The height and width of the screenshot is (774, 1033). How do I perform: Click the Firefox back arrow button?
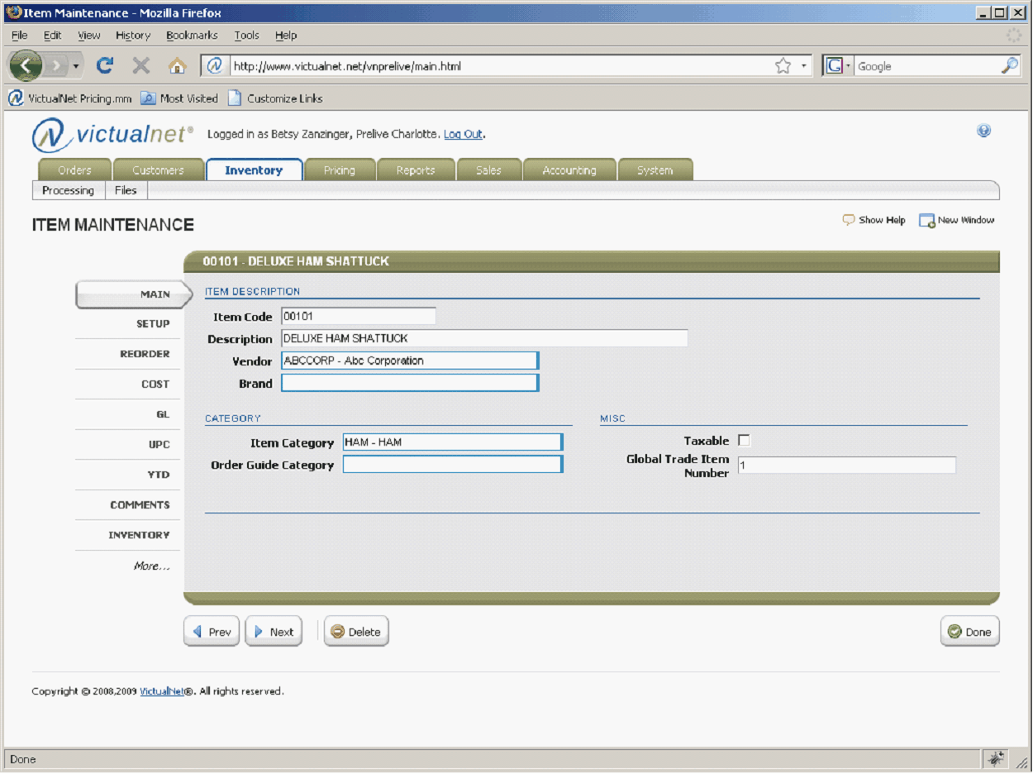[26, 65]
